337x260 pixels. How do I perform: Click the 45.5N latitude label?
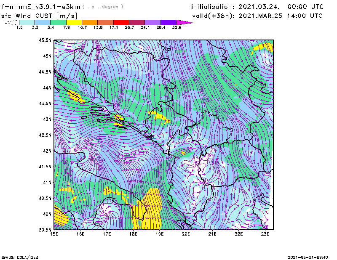pyautogui.click(x=45, y=40)
